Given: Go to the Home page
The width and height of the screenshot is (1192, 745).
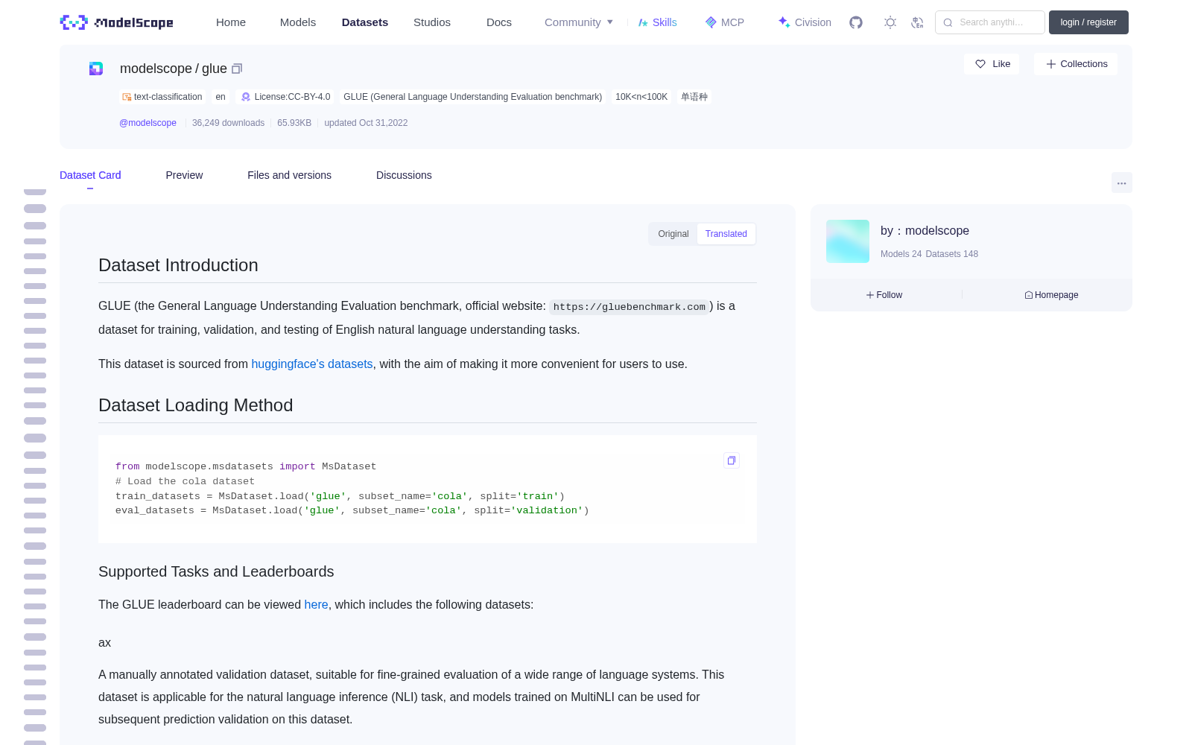Looking at the screenshot, I should pos(231,22).
